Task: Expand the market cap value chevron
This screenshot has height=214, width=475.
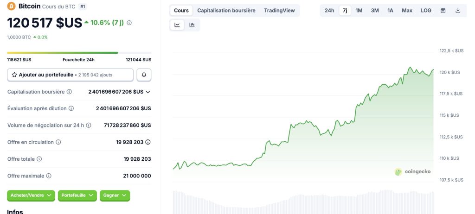Action: (148, 92)
